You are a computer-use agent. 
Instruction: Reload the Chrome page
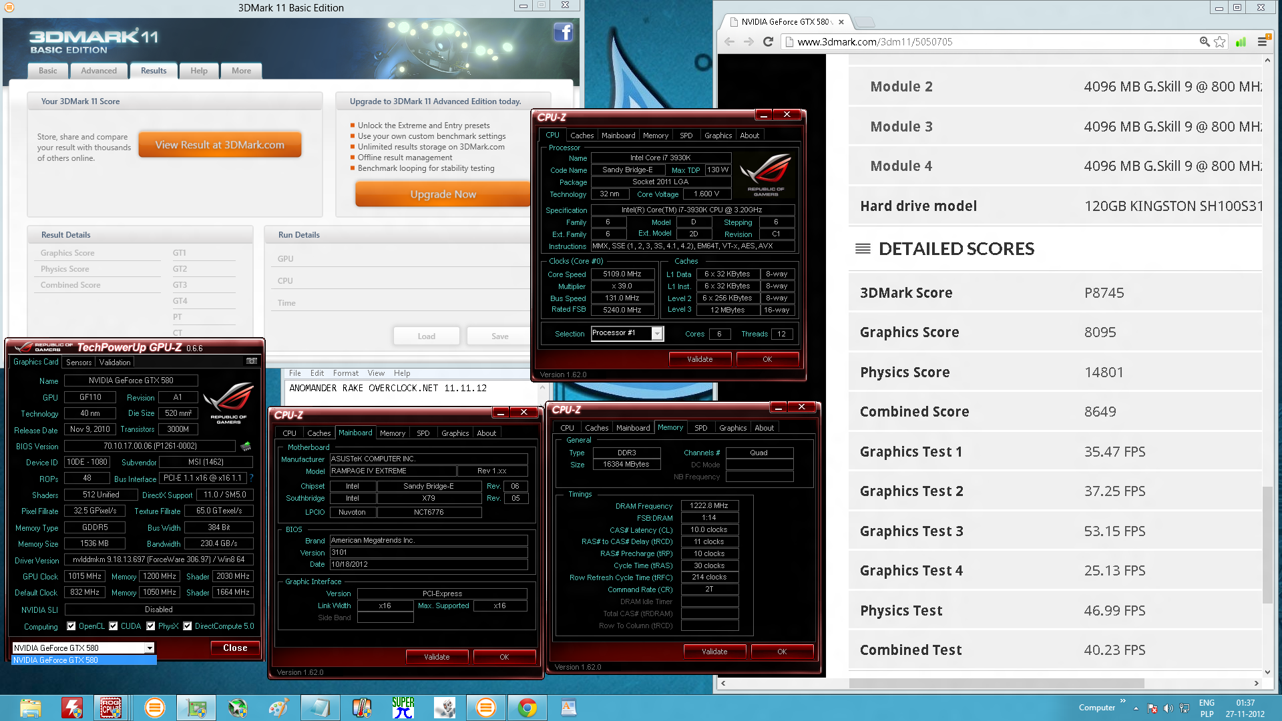pos(768,41)
